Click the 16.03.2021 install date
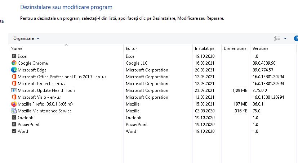This screenshot has height=163, width=298. pos(205,63)
